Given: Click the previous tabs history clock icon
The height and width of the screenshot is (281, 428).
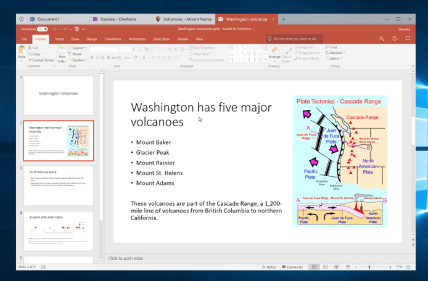Looking at the screenshot, I should pyautogui.click(x=22, y=19).
